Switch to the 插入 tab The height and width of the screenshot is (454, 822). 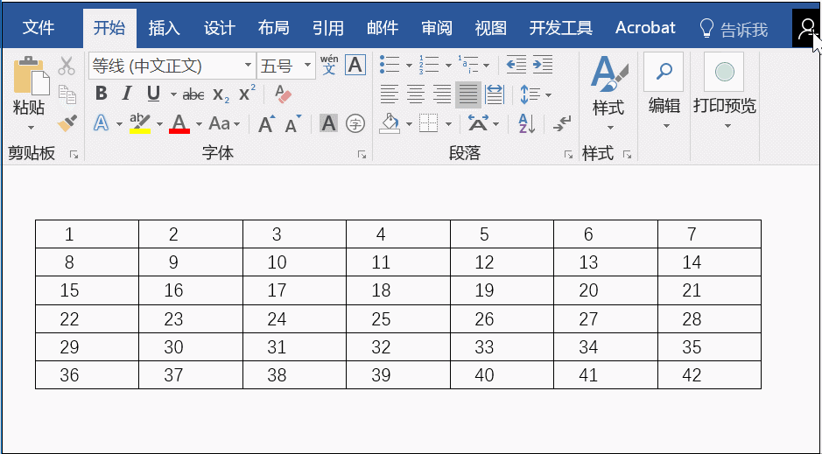[x=164, y=28]
